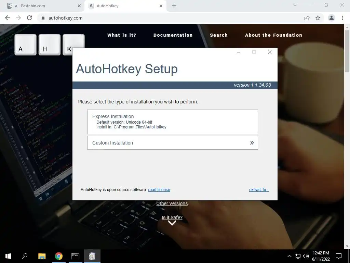Open Chrome profile avatar menu
The width and height of the screenshot is (350, 263).
coord(332,18)
